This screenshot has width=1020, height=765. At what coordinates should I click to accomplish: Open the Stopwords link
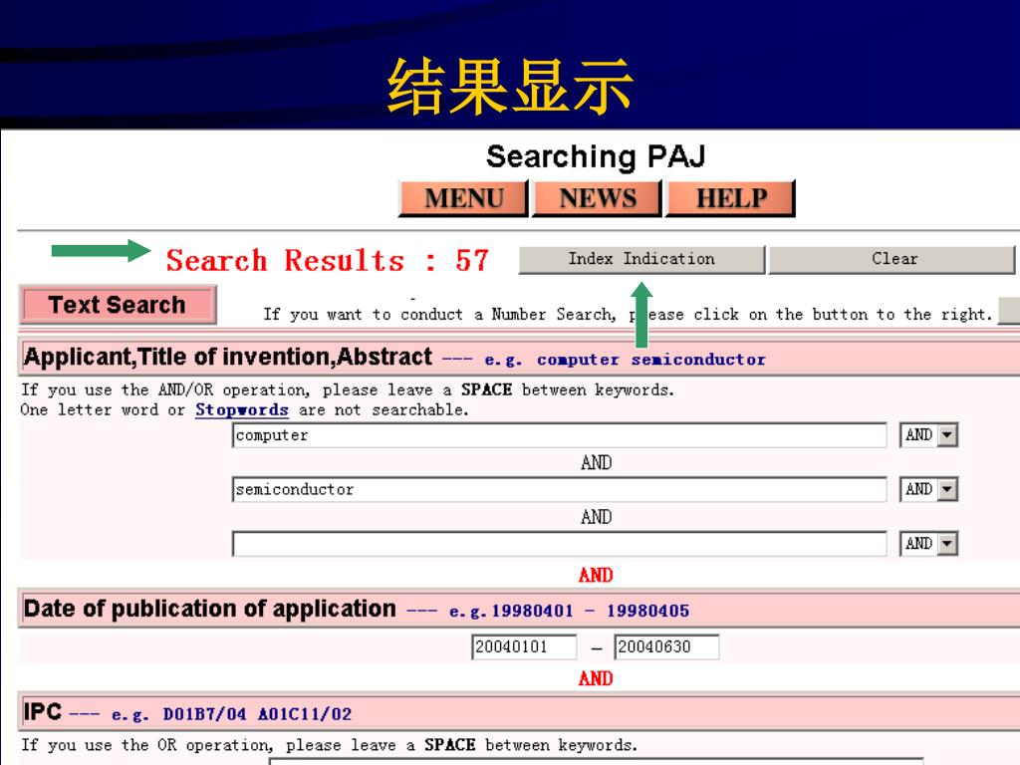(241, 409)
